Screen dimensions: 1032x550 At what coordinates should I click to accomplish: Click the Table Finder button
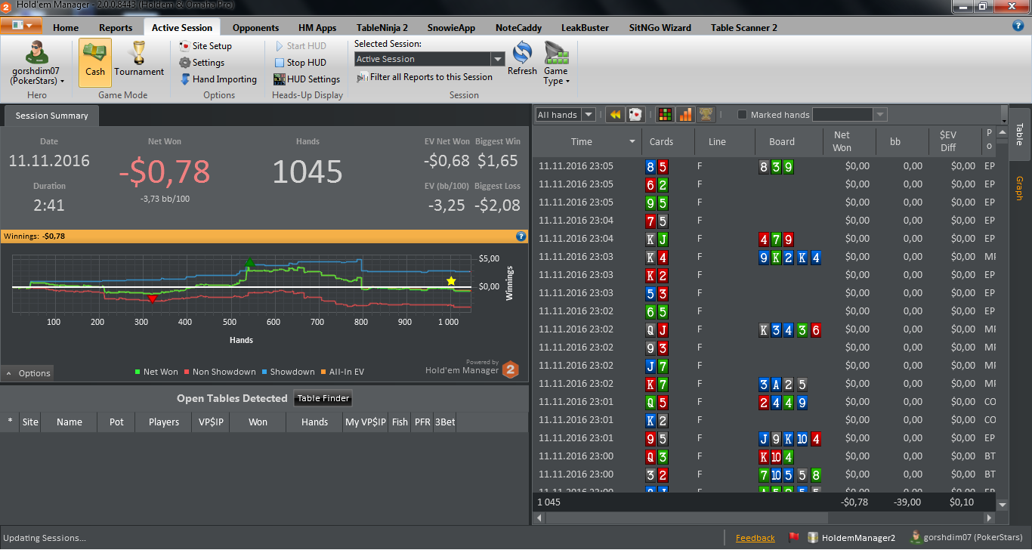point(323,398)
